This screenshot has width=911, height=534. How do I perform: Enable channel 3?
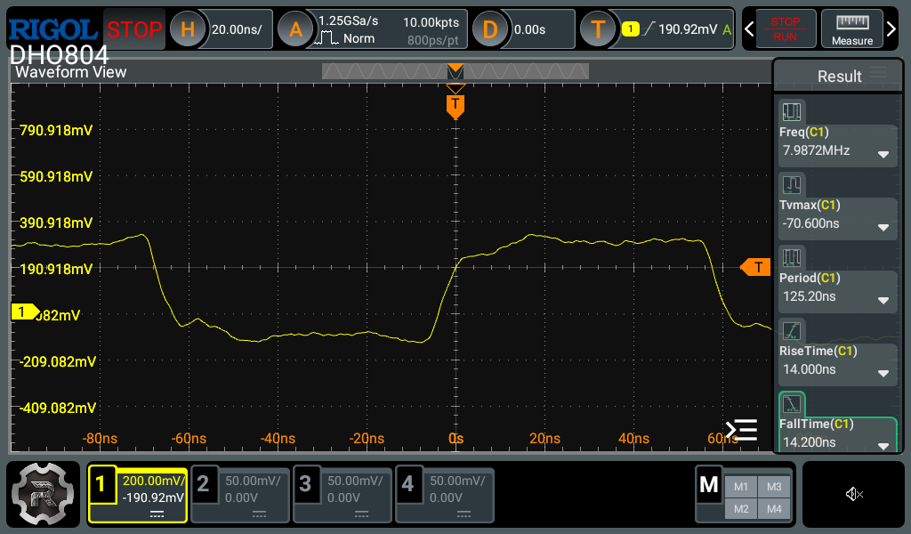coord(343,494)
